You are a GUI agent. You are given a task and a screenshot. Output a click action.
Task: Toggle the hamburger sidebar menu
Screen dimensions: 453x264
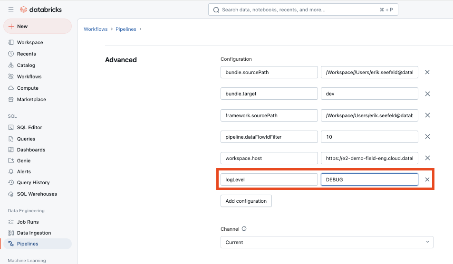pyautogui.click(x=11, y=9)
